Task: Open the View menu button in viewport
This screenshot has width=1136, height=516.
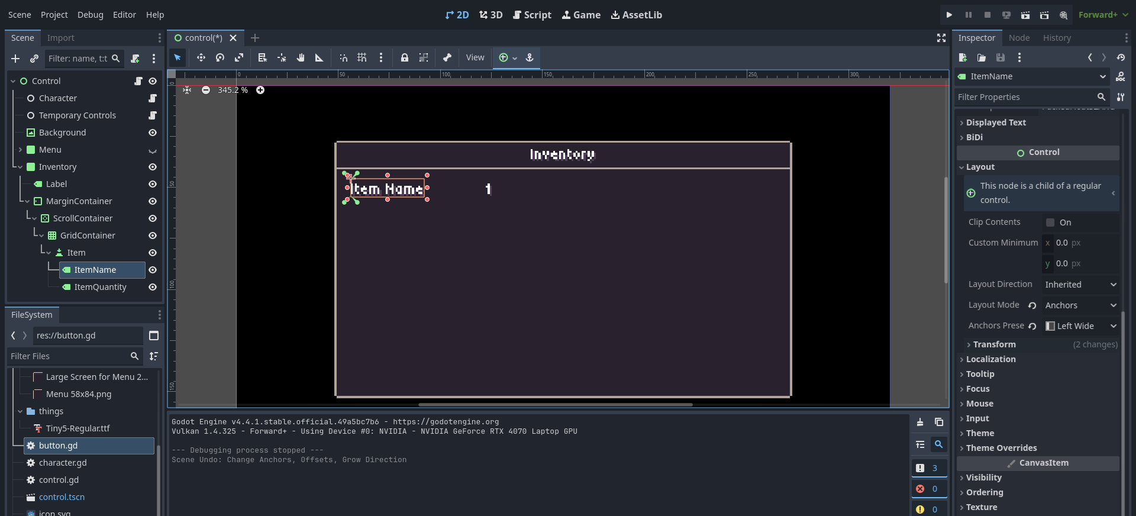Action: point(475,57)
